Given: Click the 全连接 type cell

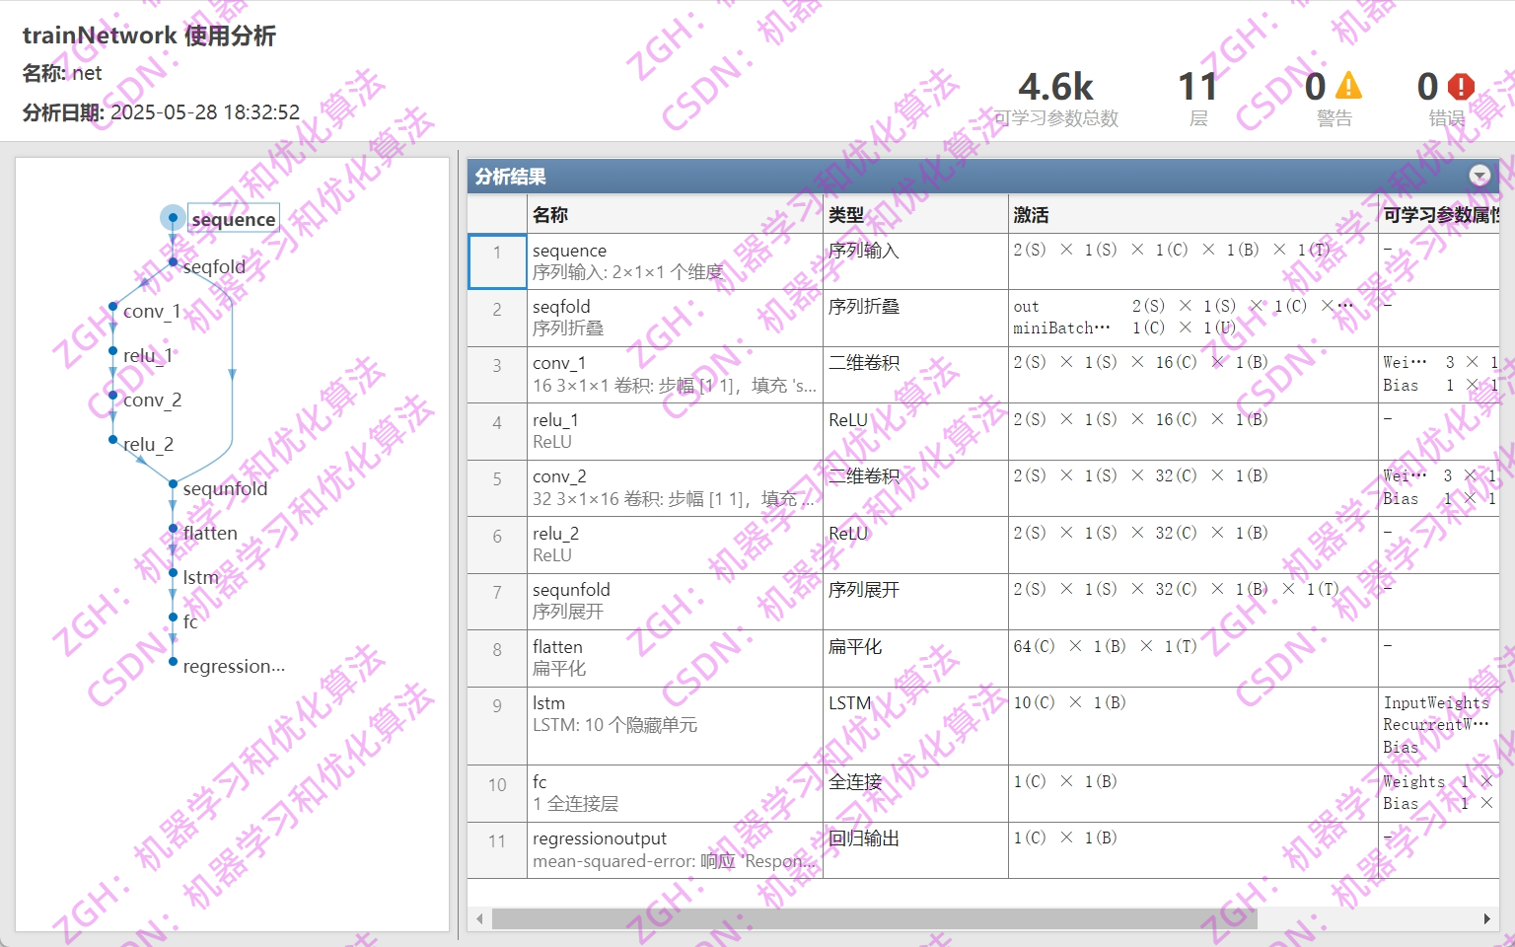Looking at the screenshot, I should click(x=915, y=793).
